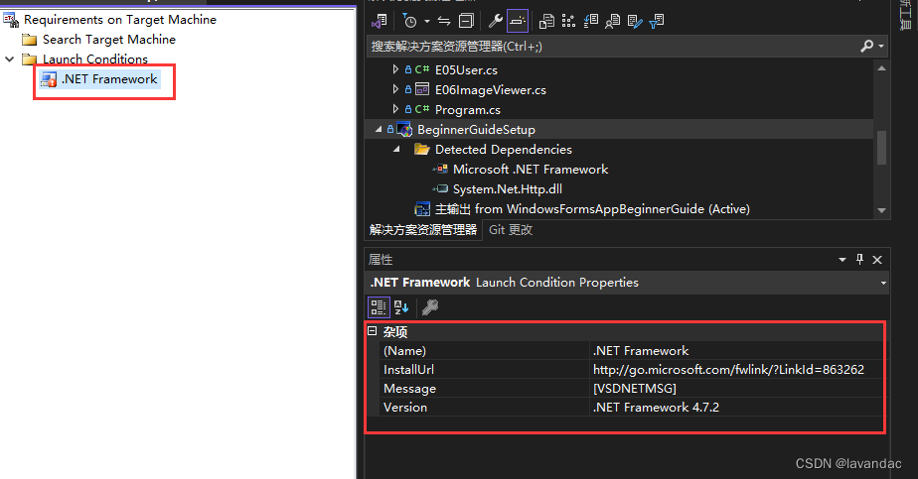The image size is (918, 479).
Task: Toggle auto-hide pin on Properties panel
Action: point(859,259)
